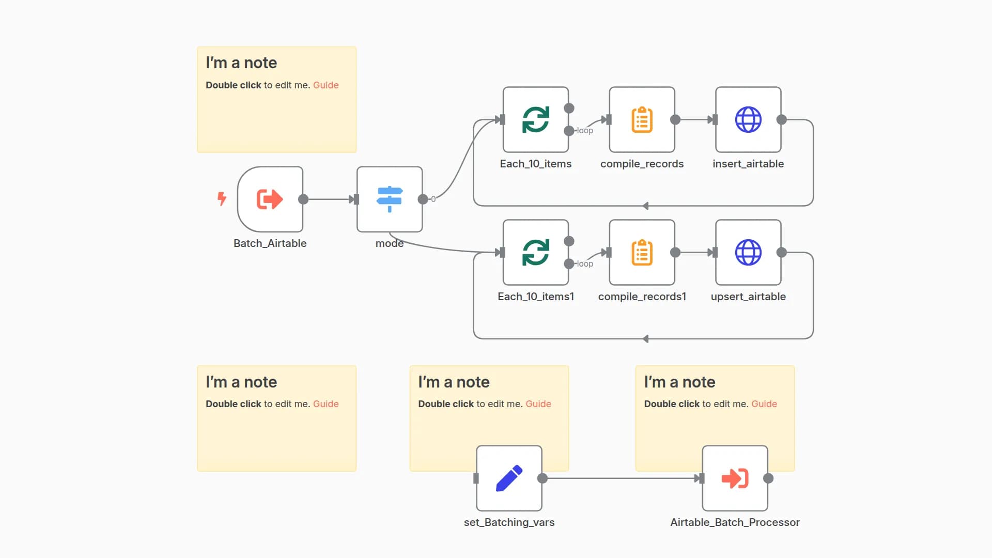992x558 pixels.
Task: Click the Airtable_Batch_Processor output connector
Action: 768,478
